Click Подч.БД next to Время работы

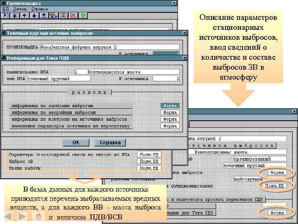click(149, 168)
